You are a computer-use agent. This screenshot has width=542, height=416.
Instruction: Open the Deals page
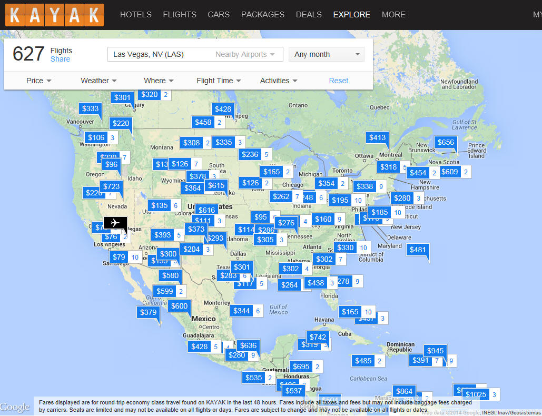tap(309, 15)
